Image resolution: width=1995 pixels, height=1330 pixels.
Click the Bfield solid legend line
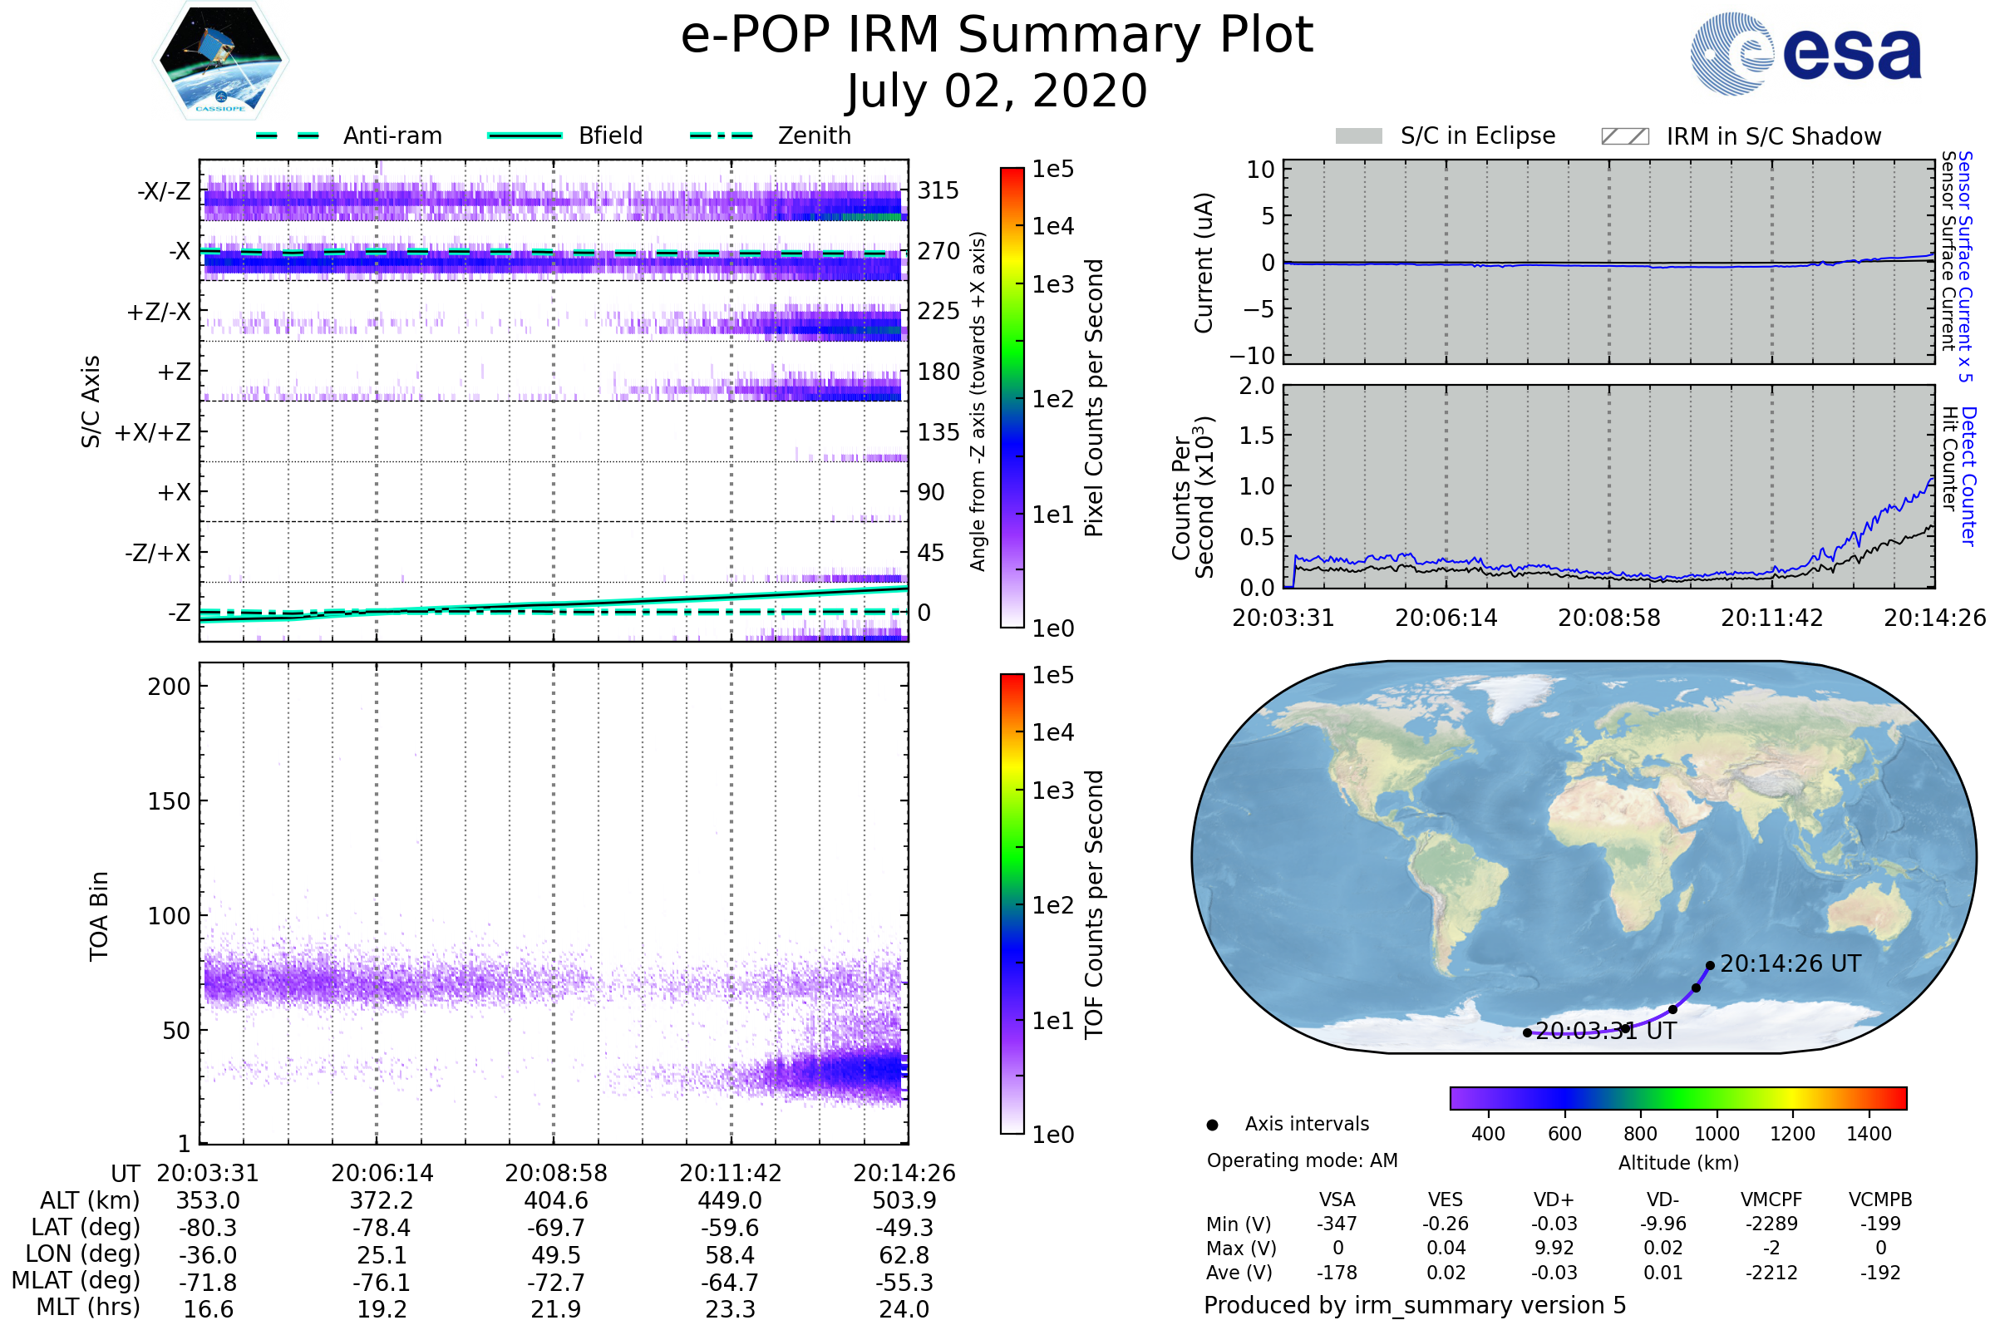click(525, 135)
